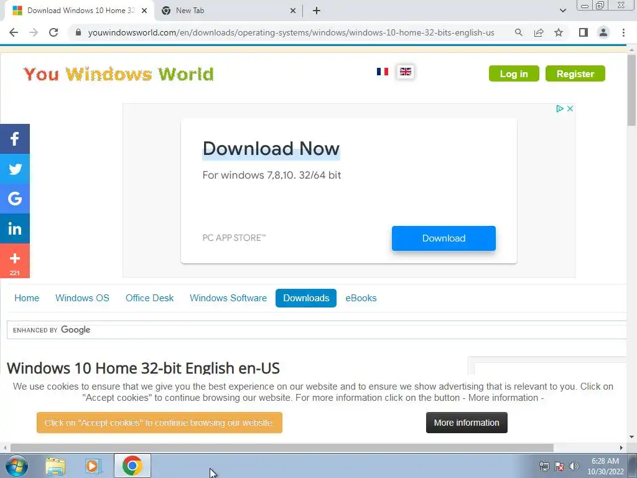Viewport: 637px width, 478px height.
Task: Open the Windows Start orb
Action: [x=17, y=466]
